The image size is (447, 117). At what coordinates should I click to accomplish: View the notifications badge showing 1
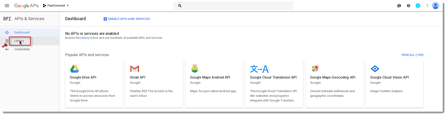[x=418, y=6]
